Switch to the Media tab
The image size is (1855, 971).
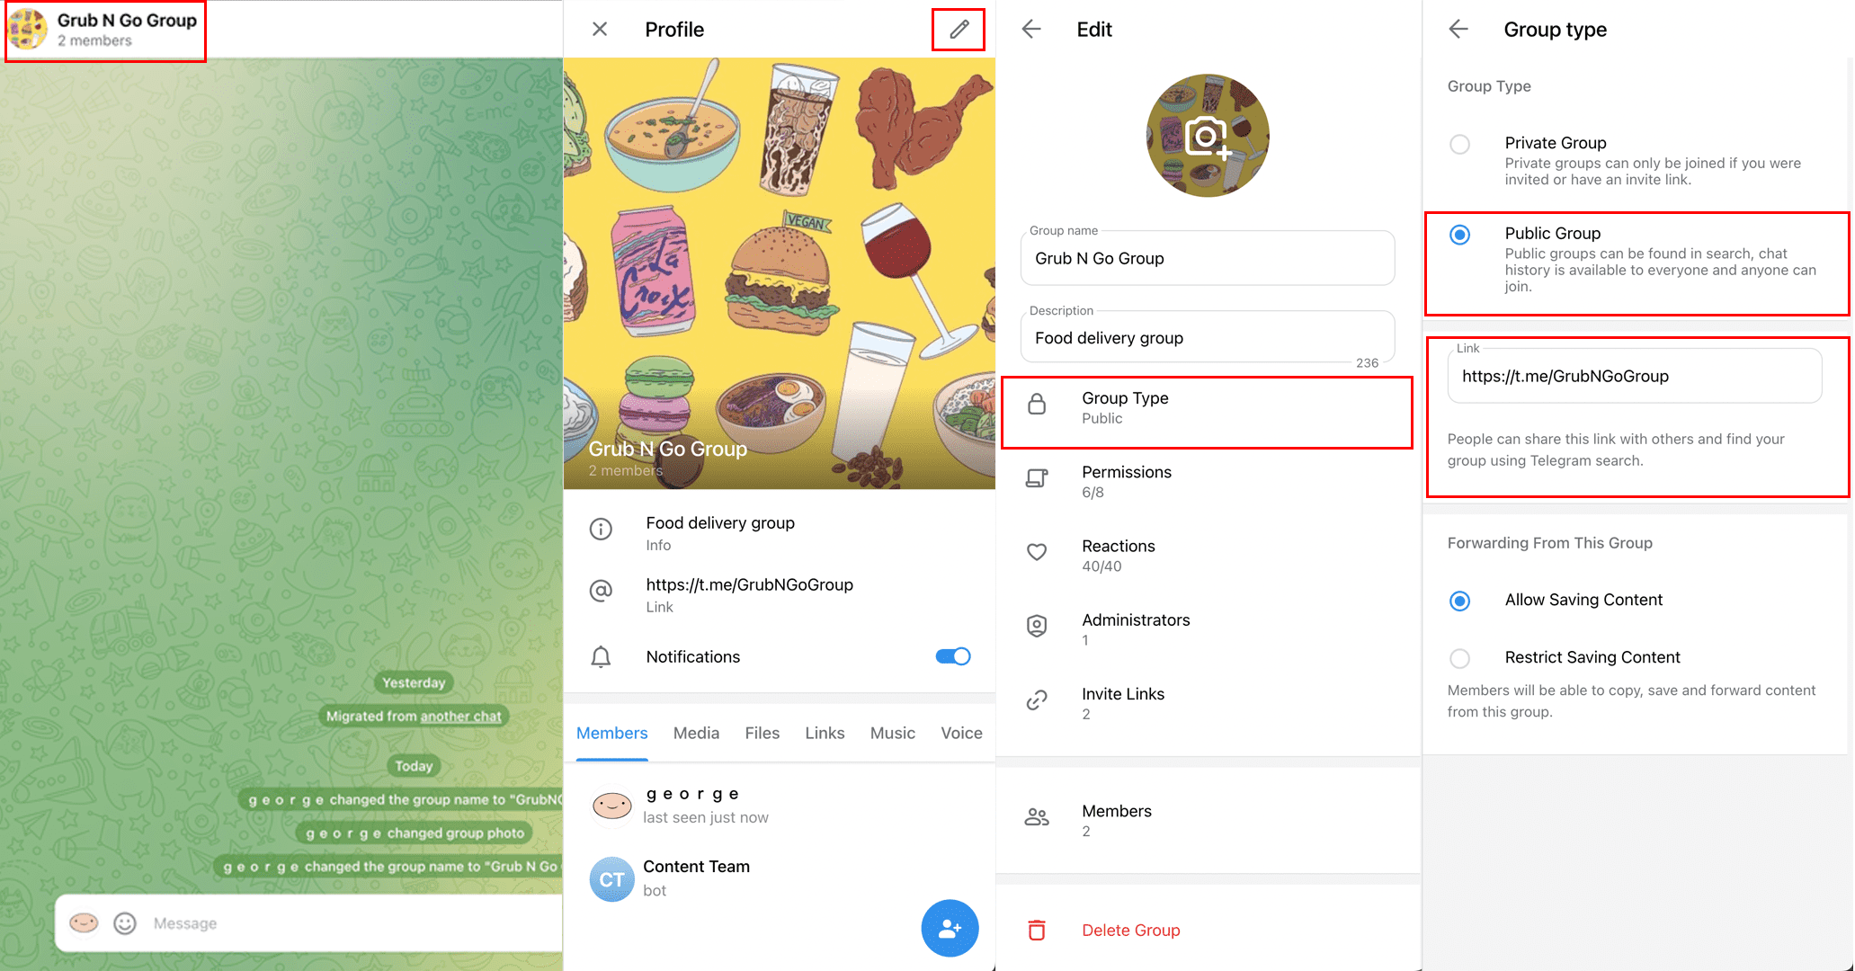click(x=697, y=732)
